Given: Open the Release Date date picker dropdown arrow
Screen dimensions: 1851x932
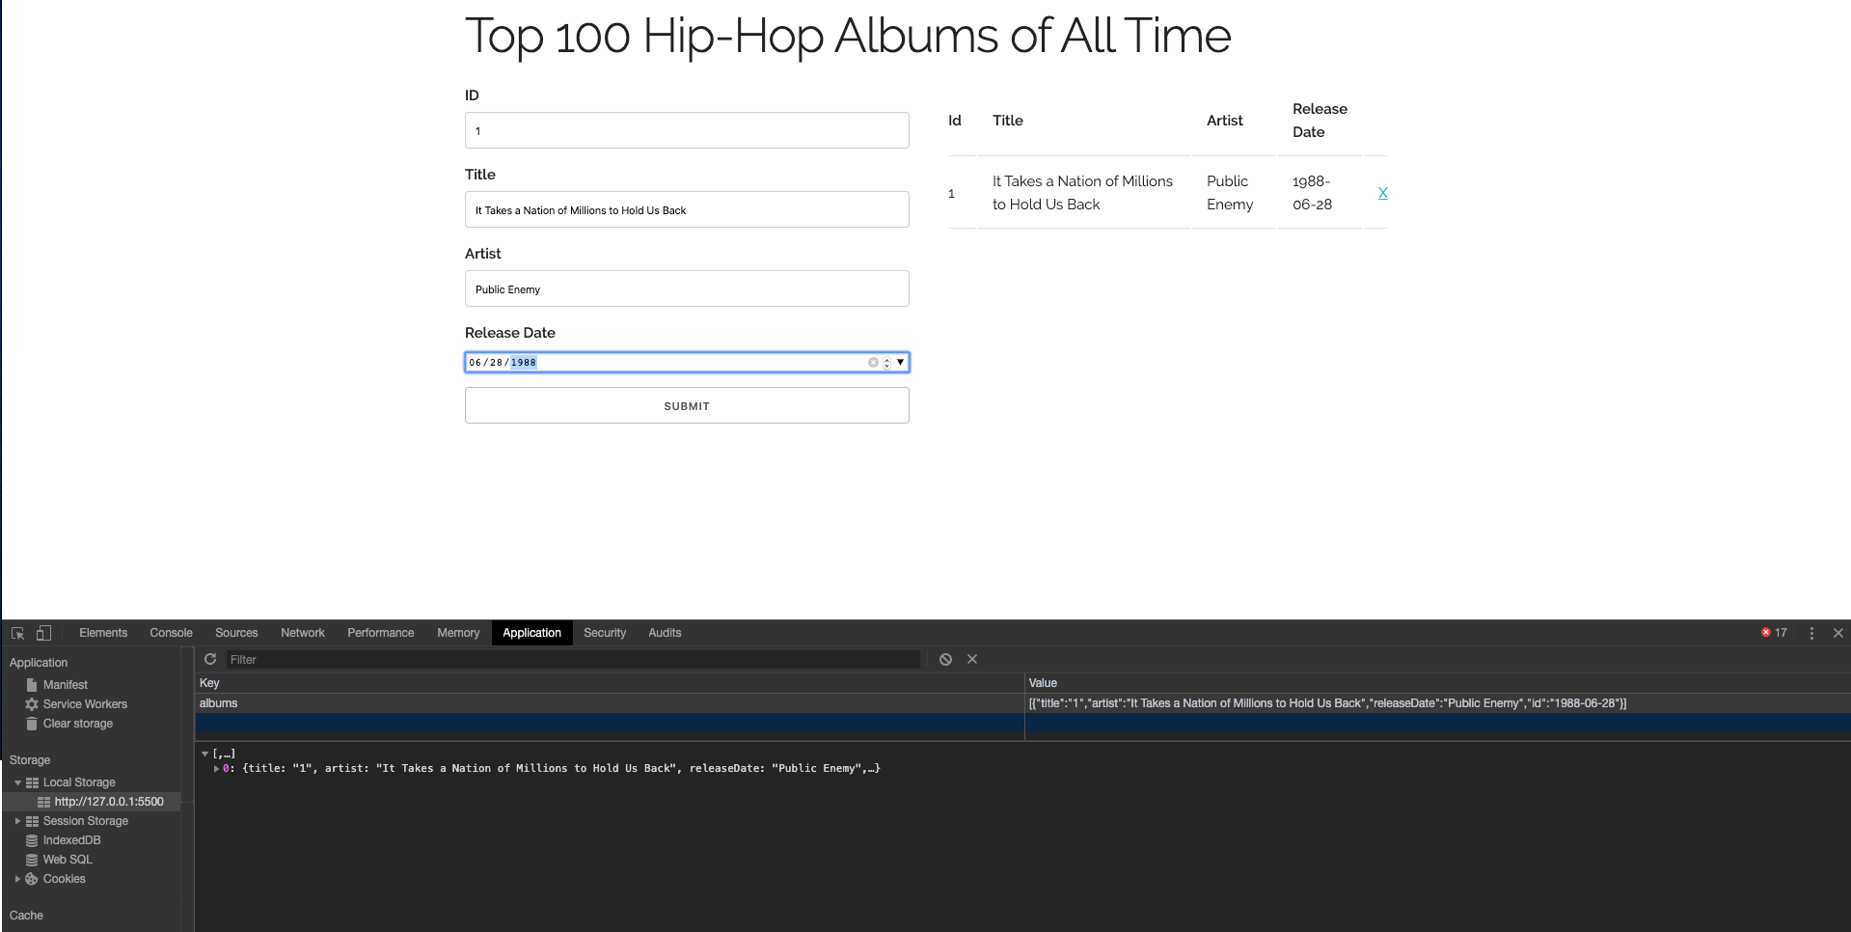Looking at the screenshot, I should point(899,362).
